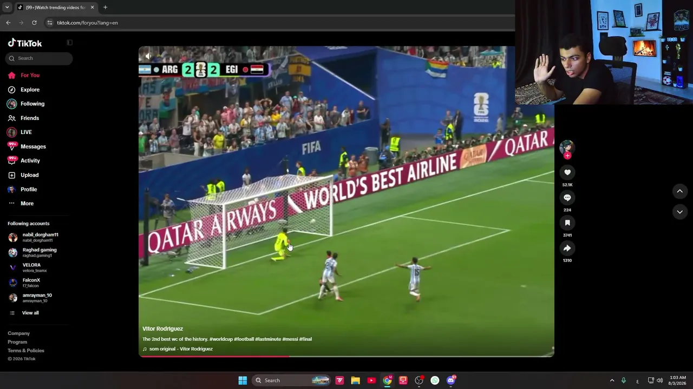
Task: Go to the next video with the down chevron
Action: tap(679, 212)
